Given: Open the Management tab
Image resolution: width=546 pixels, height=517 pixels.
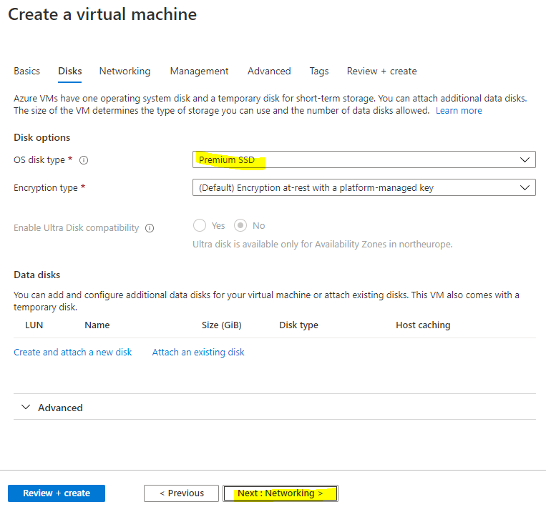Looking at the screenshot, I should click(x=199, y=71).
